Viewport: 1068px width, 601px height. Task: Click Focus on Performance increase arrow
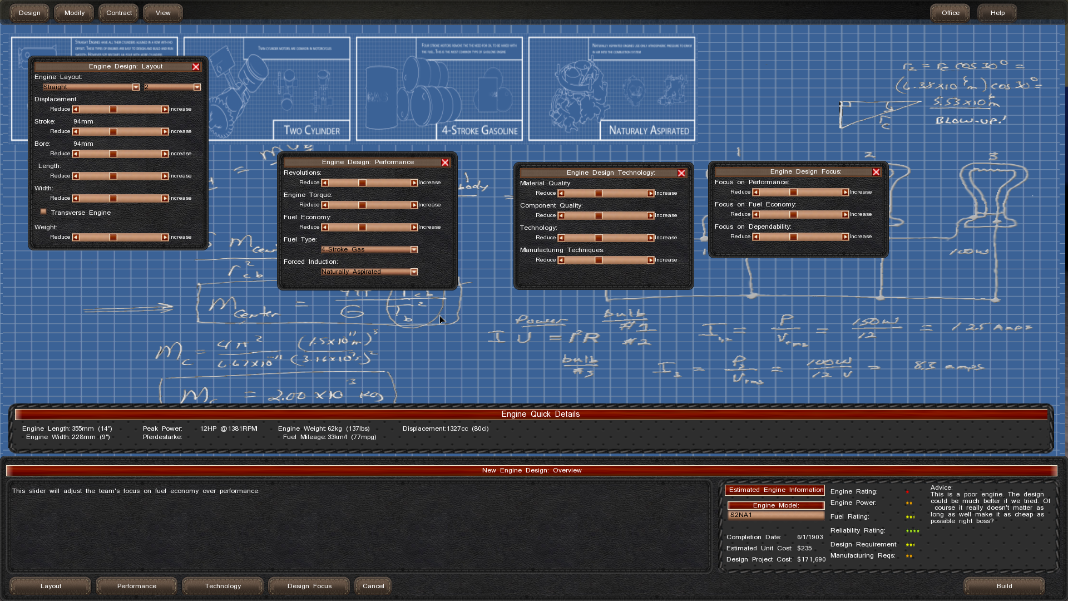coord(845,193)
